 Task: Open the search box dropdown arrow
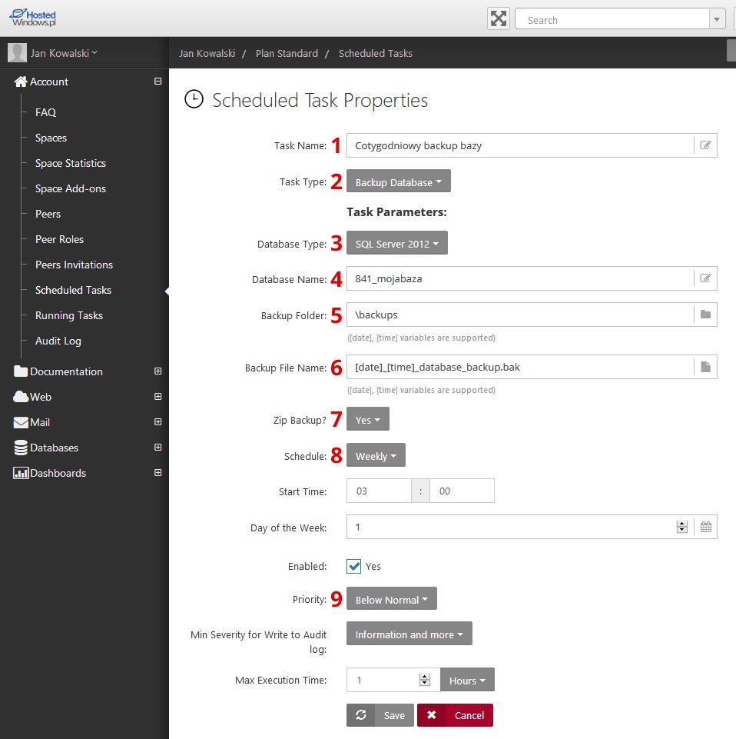tap(717, 19)
